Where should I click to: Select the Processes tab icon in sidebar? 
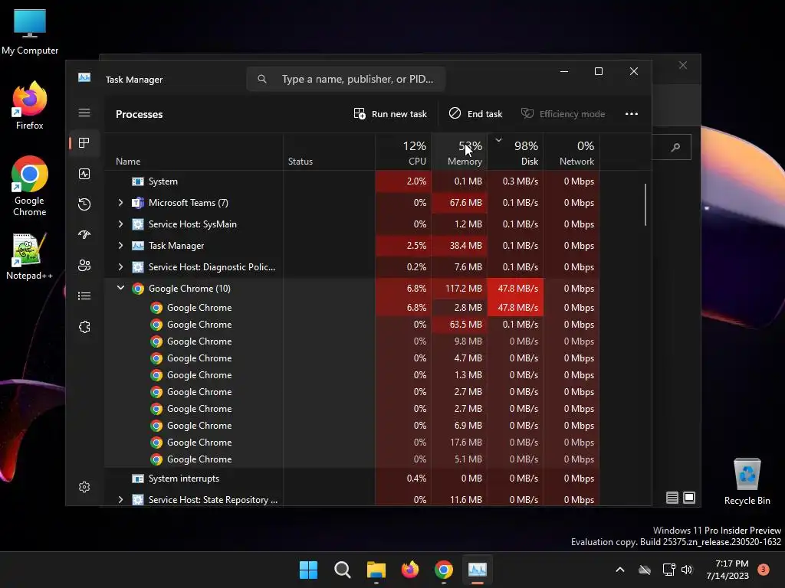coord(84,143)
